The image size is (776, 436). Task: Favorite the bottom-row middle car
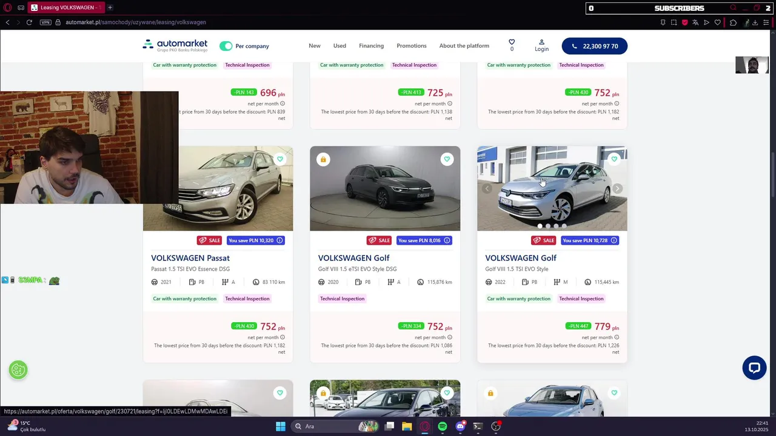click(x=447, y=393)
